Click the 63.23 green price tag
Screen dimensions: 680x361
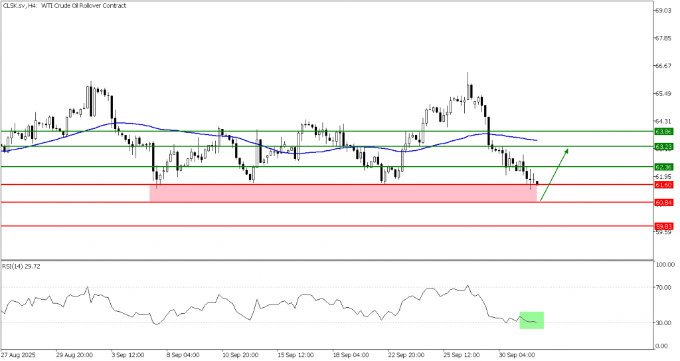[x=663, y=146]
